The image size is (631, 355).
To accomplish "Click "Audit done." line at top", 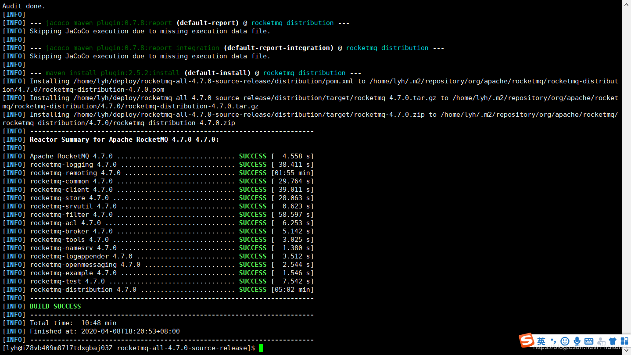I will coord(24,6).
